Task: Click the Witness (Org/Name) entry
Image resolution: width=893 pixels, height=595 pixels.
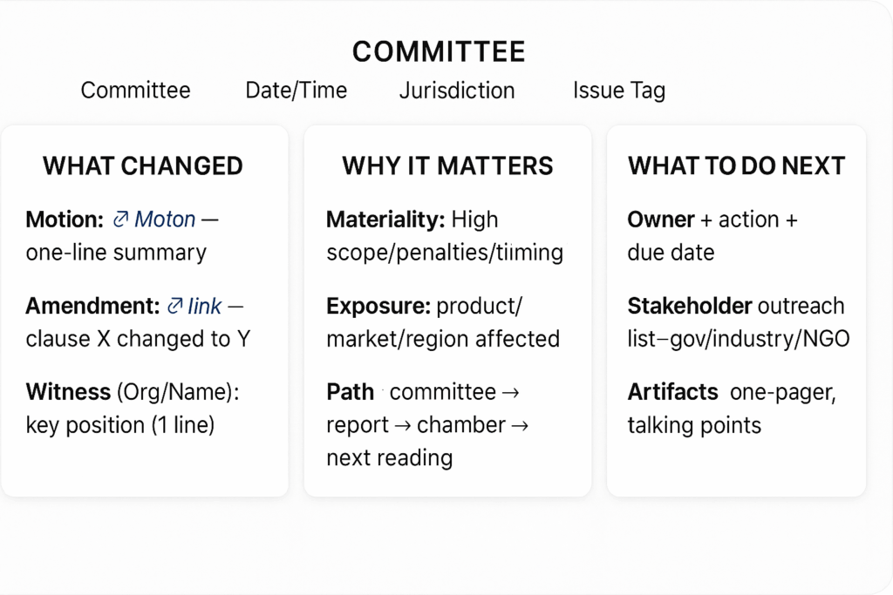Action: pyautogui.click(x=133, y=409)
